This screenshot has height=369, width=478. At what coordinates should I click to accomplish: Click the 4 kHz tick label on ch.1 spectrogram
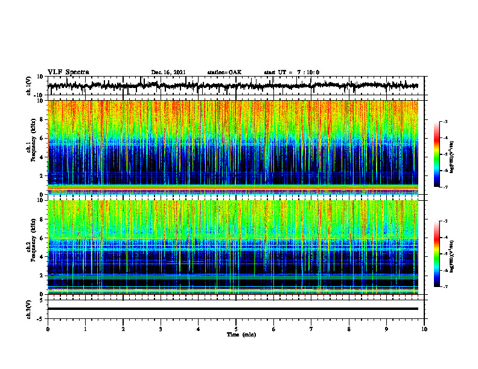(x=42, y=157)
